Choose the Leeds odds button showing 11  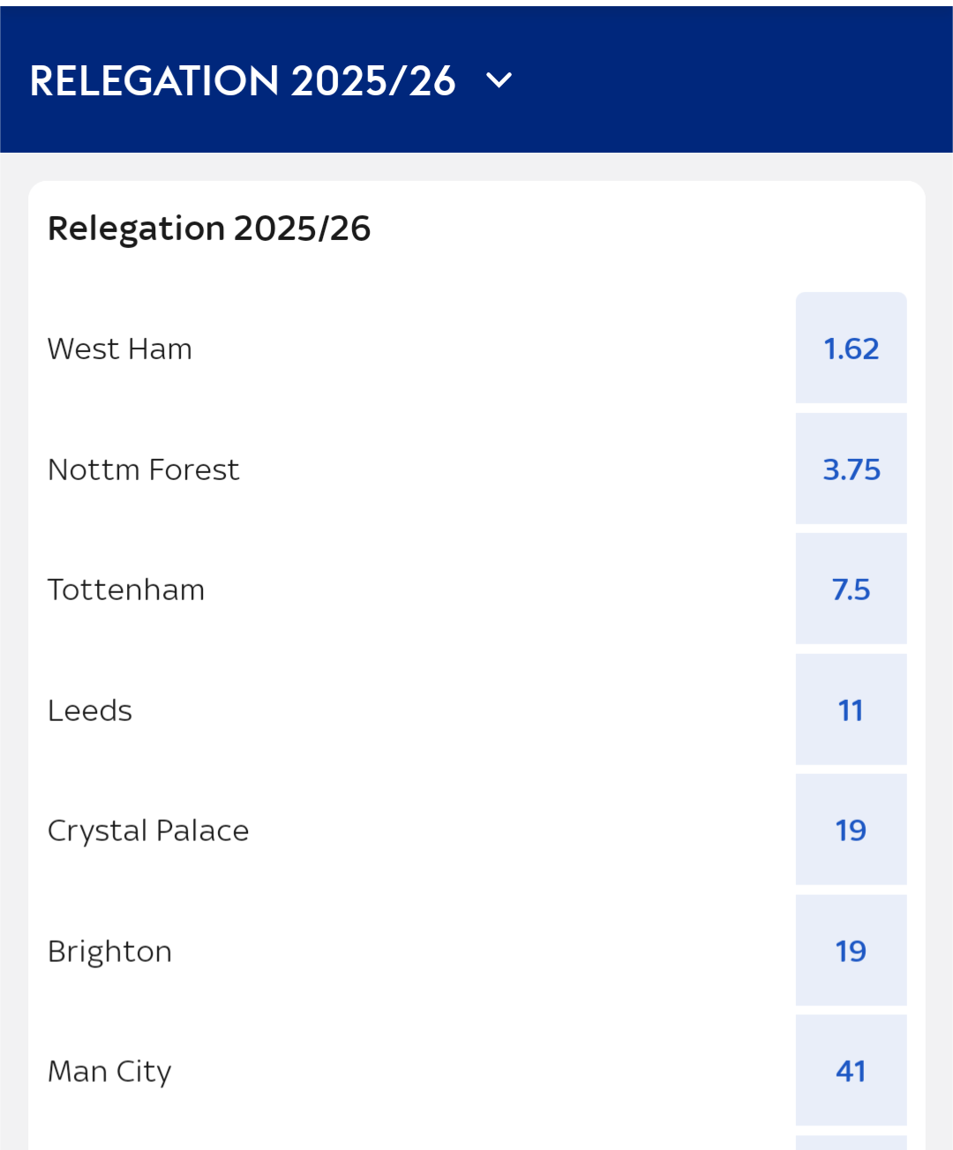click(851, 710)
